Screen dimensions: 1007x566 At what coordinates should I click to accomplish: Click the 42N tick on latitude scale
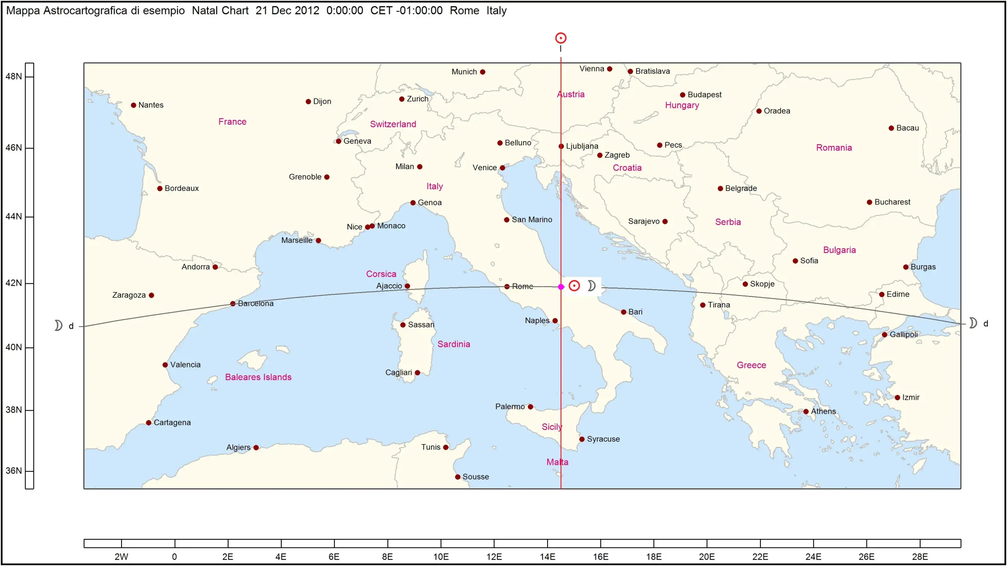pos(30,283)
